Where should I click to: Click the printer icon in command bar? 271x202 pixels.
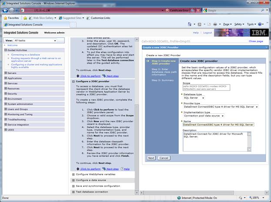click(215, 24)
